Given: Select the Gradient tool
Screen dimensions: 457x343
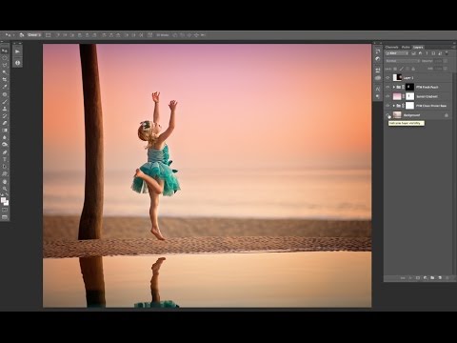Looking at the screenshot, I should (5, 131).
